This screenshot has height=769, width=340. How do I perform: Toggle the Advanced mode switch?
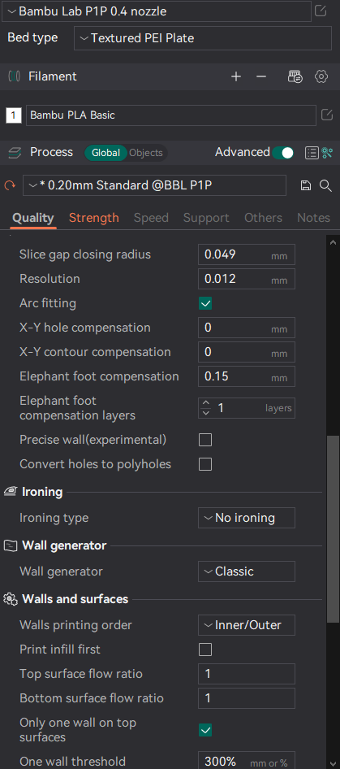[x=283, y=153]
